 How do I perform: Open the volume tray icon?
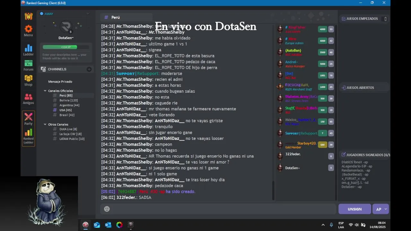357,225
